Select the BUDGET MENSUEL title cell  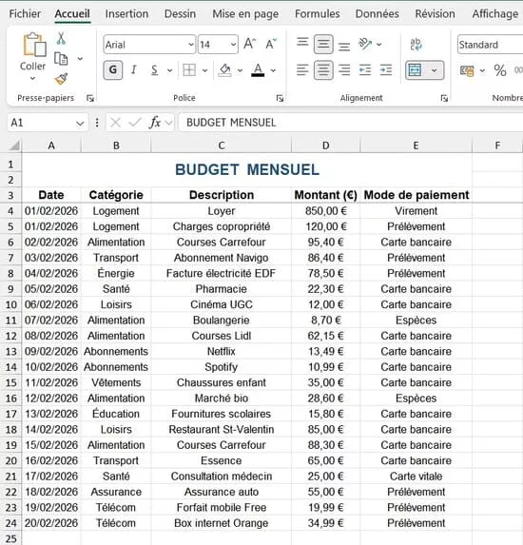[246, 170]
